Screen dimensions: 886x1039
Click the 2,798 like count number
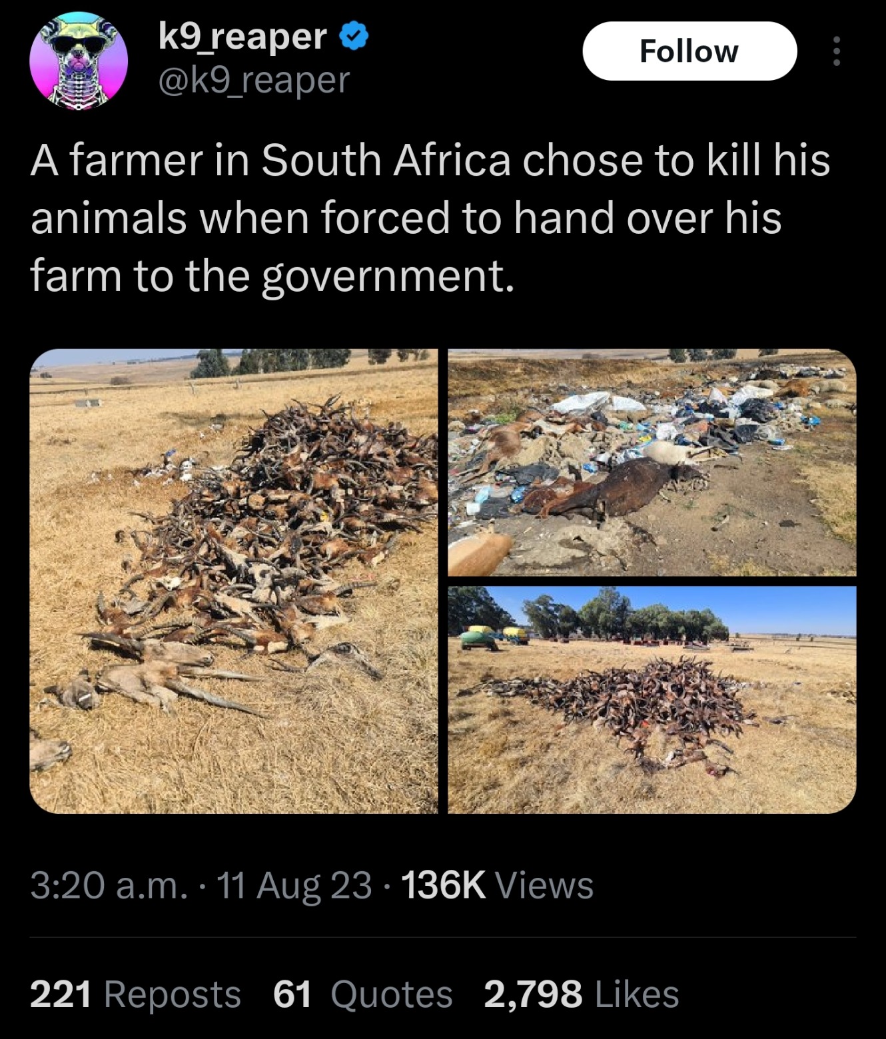pyautogui.click(x=533, y=994)
